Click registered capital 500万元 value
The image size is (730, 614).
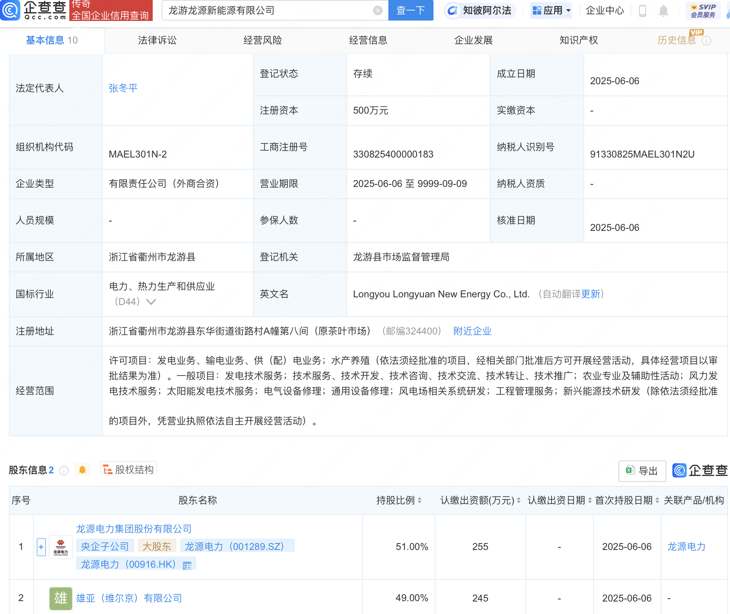pos(371,110)
